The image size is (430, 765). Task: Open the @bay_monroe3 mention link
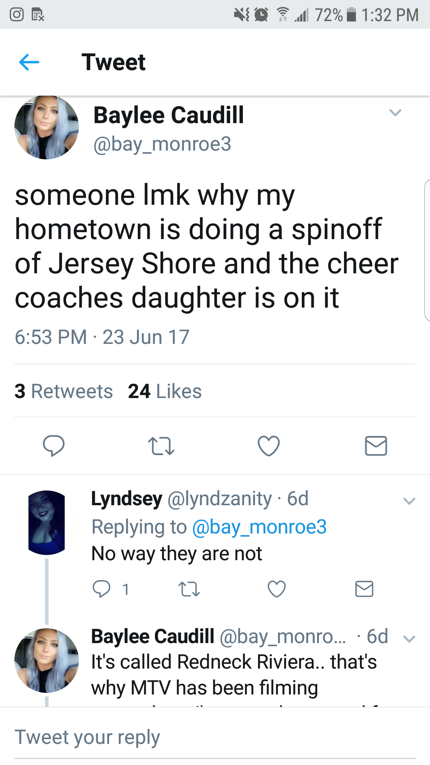tap(259, 527)
